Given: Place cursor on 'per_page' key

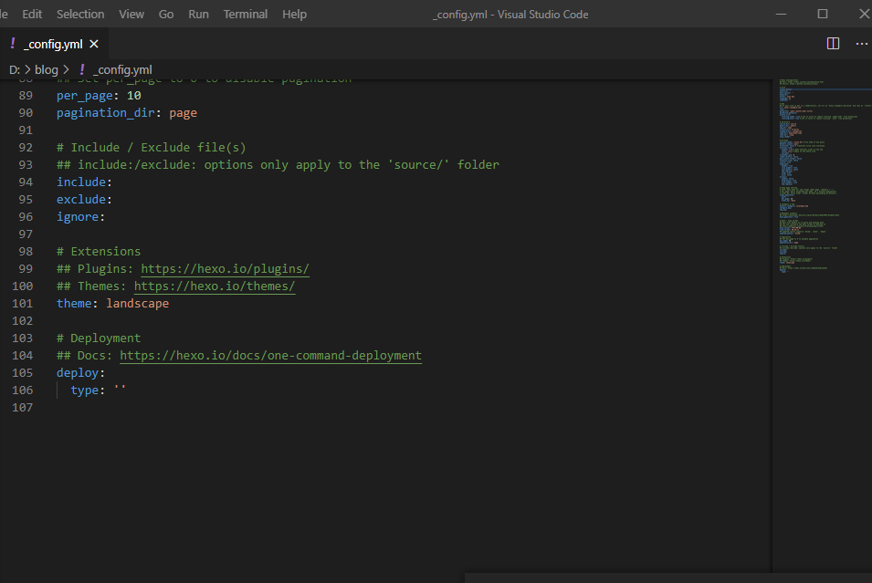Looking at the screenshot, I should [x=85, y=96].
